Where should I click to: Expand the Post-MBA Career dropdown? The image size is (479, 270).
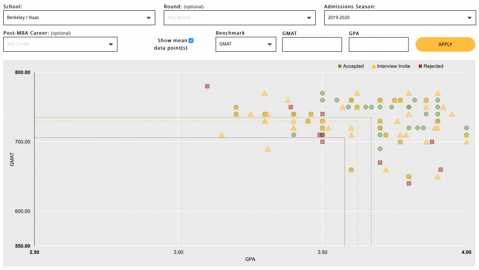(x=60, y=44)
